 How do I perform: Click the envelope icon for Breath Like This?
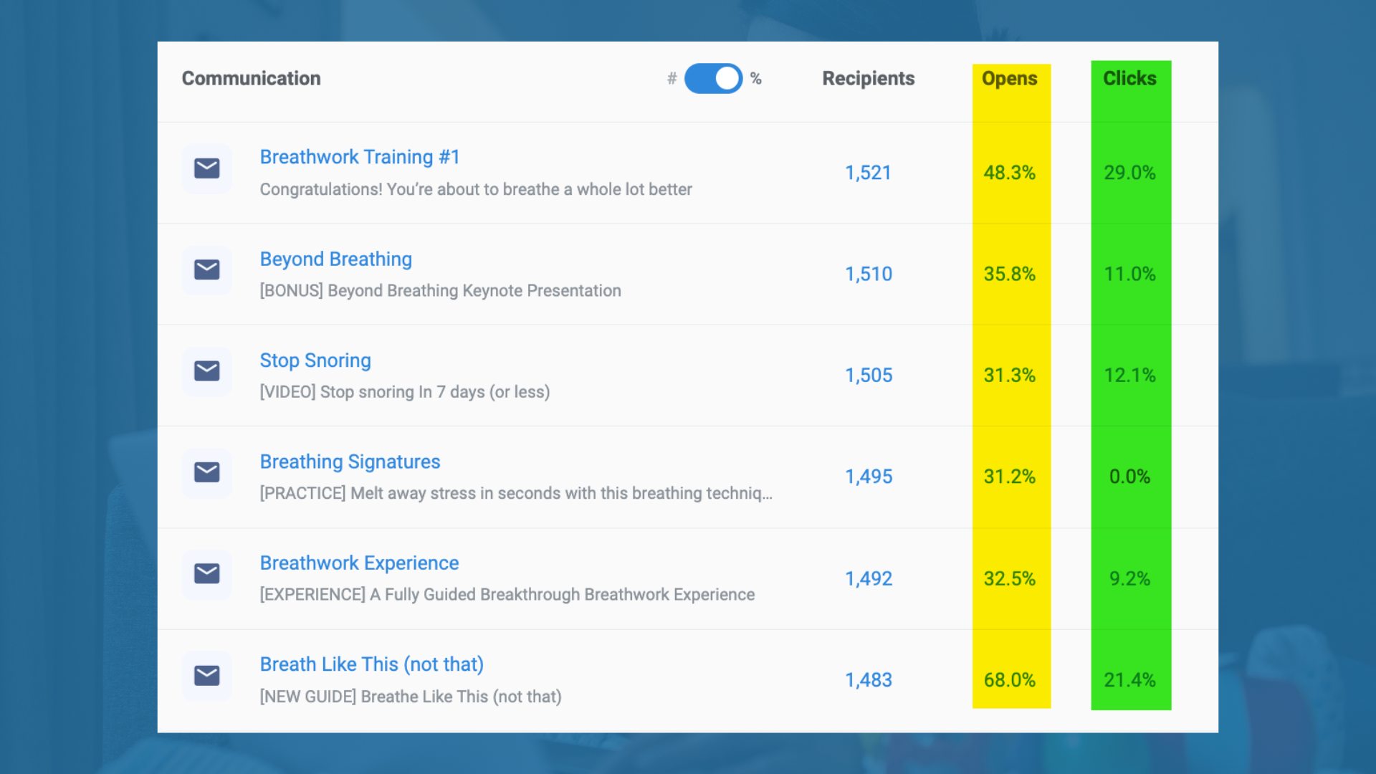(206, 676)
